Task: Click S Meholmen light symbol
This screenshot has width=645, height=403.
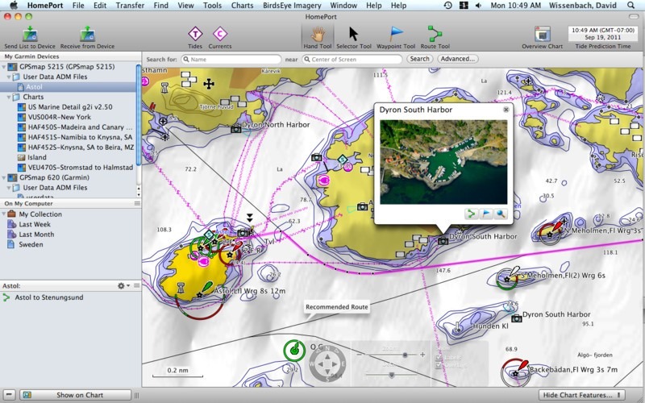Action: pyautogui.click(x=507, y=279)
